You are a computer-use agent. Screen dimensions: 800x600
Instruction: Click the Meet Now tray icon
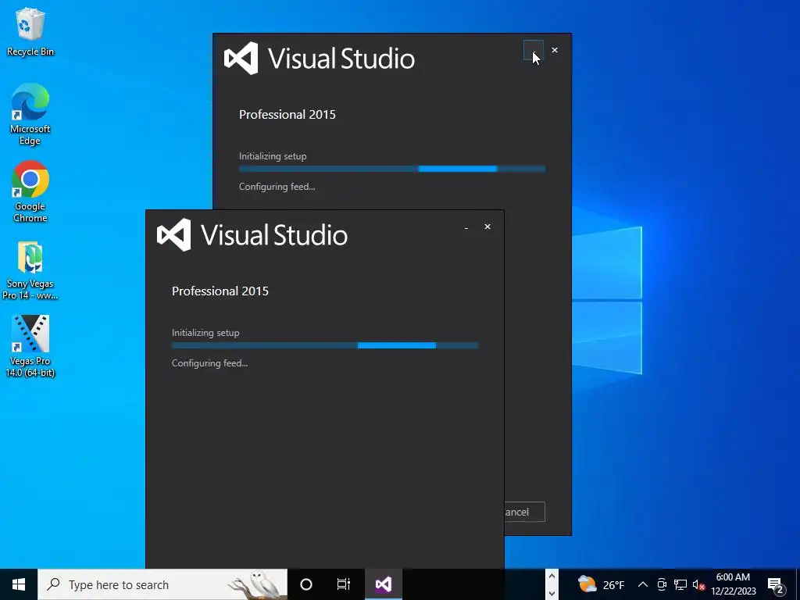[x=662, y=584]
